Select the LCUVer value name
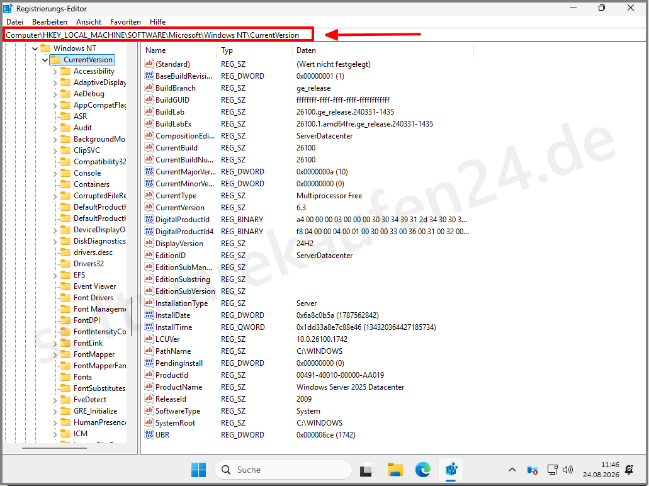 (x=167, y=339)
